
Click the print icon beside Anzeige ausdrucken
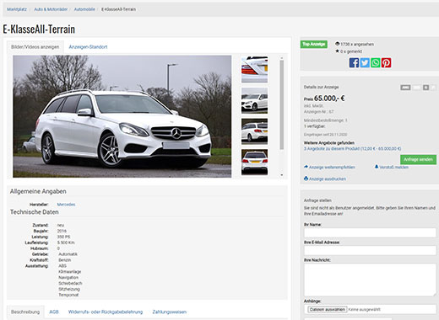click(x=306, y=179)
